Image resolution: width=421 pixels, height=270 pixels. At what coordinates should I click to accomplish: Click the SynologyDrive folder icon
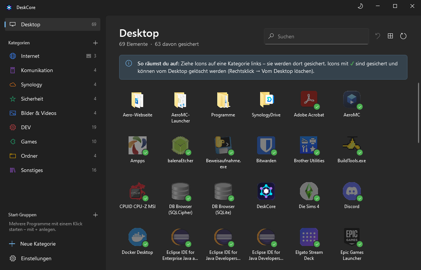click(266, 100)
